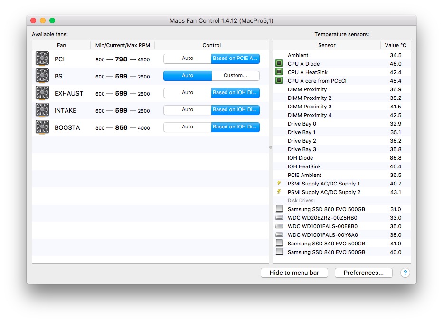Click the WDC WD1001FALS-00Y6A0 drive icon
This screenshot has width=443, height=322.
(x=279, y=234)
